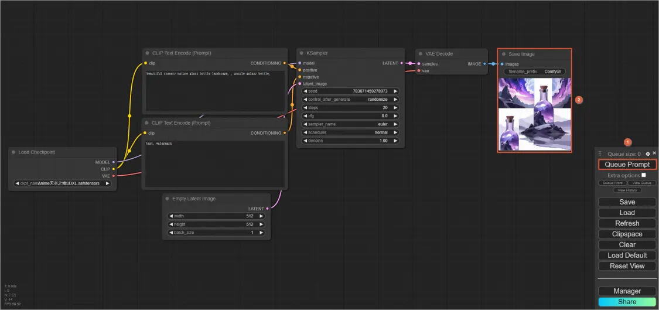Image resolution: width=659 pixels, height=310 pixels.
Task: Open the sampler_name dropdown in KSampler
Action: (350, 124)
